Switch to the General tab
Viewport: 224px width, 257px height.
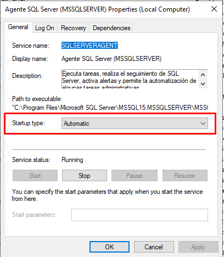(18, 27)
